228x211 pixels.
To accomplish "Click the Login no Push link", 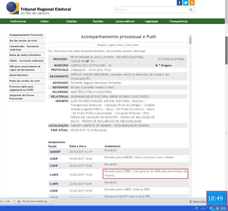I will tap(116, 45).
